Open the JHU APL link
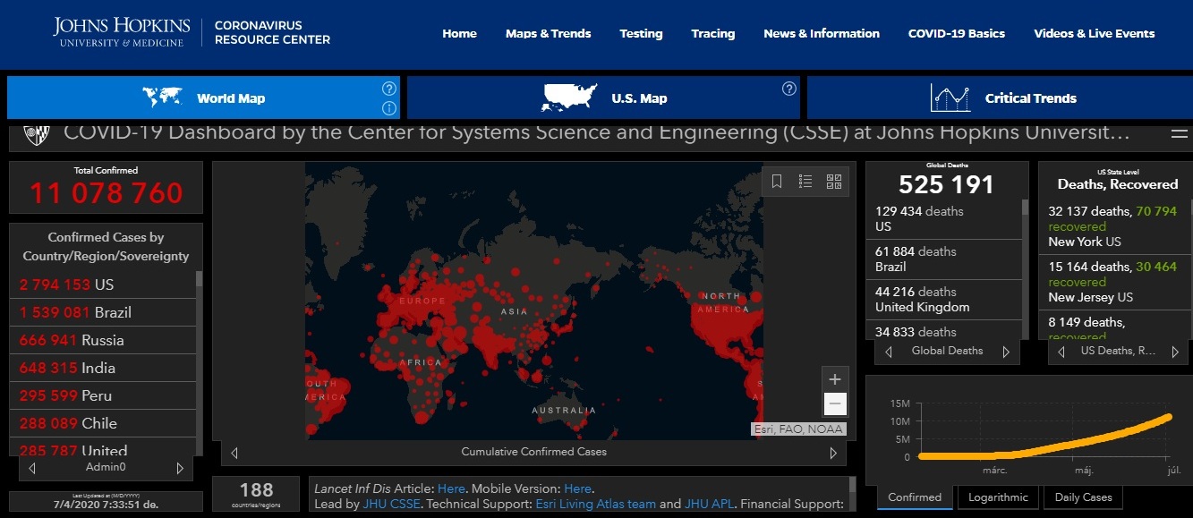 pos(709,504)
